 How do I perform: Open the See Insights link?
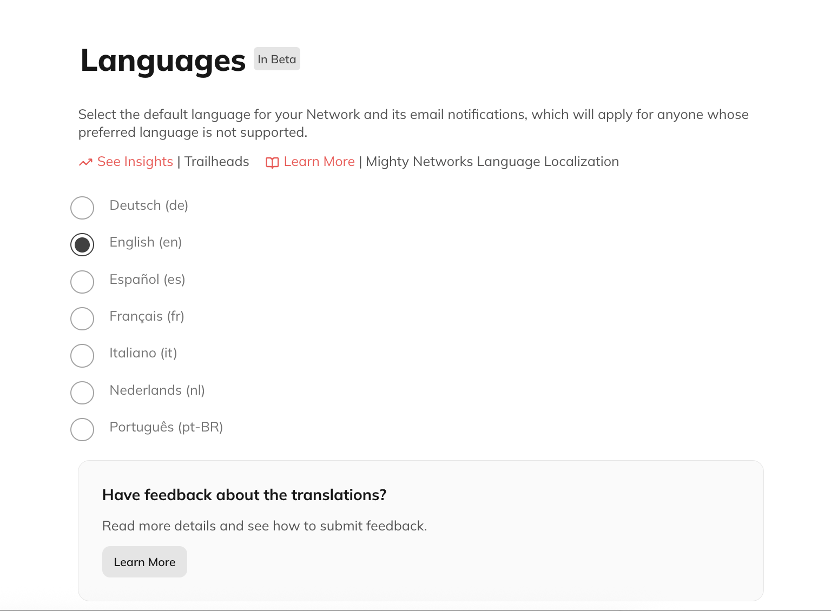click(135, 162)
